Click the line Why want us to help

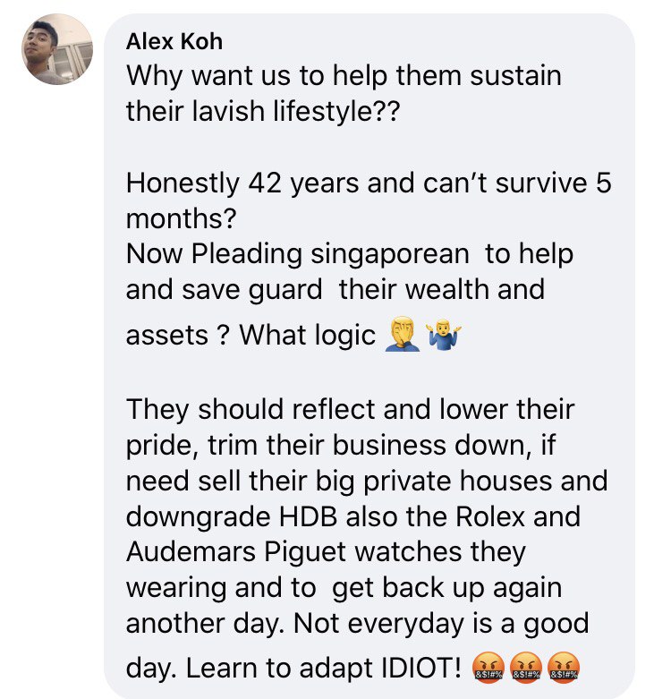click(x=344, y=76)
